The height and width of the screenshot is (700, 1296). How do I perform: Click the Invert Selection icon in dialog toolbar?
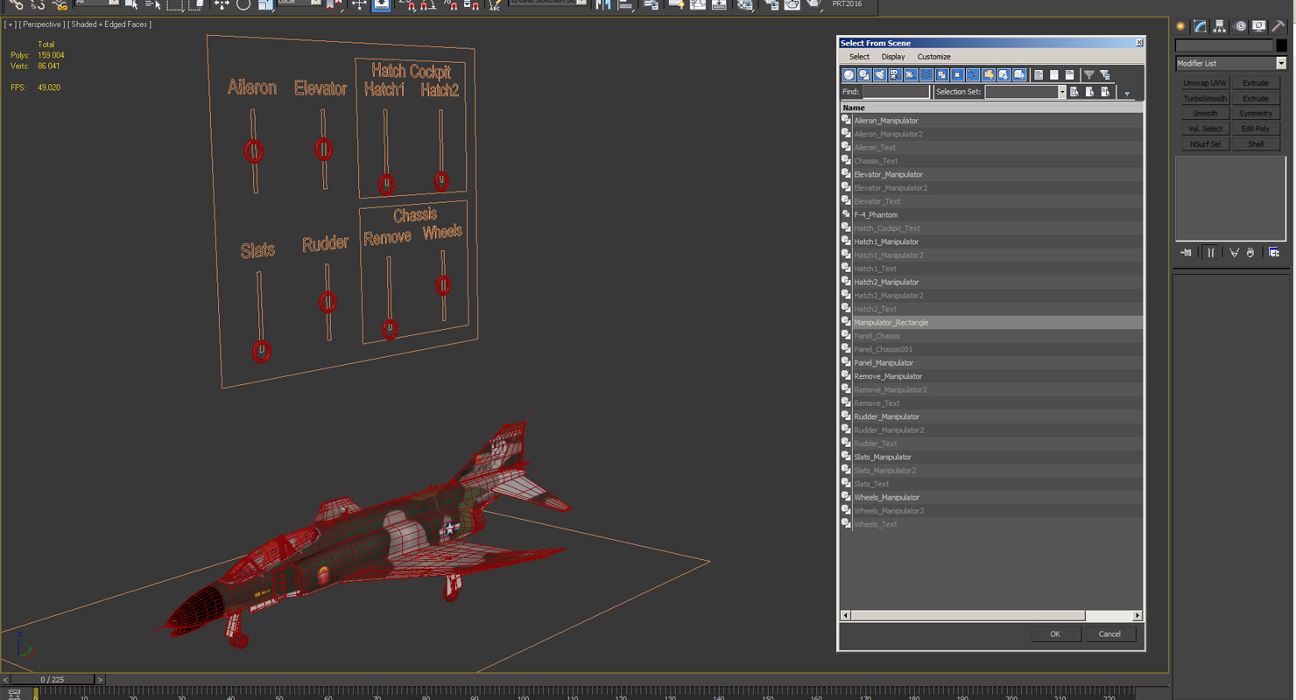(1070, 75)
